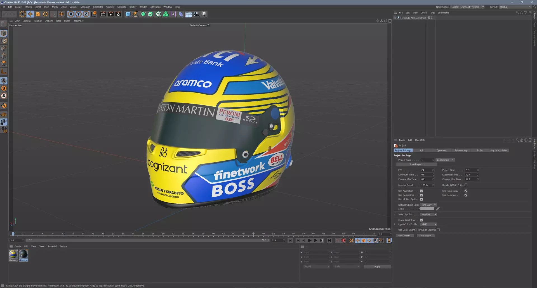This screenshot has height=288, width=537.
Task: Add a Light object
Action: (x=204, y=14)
